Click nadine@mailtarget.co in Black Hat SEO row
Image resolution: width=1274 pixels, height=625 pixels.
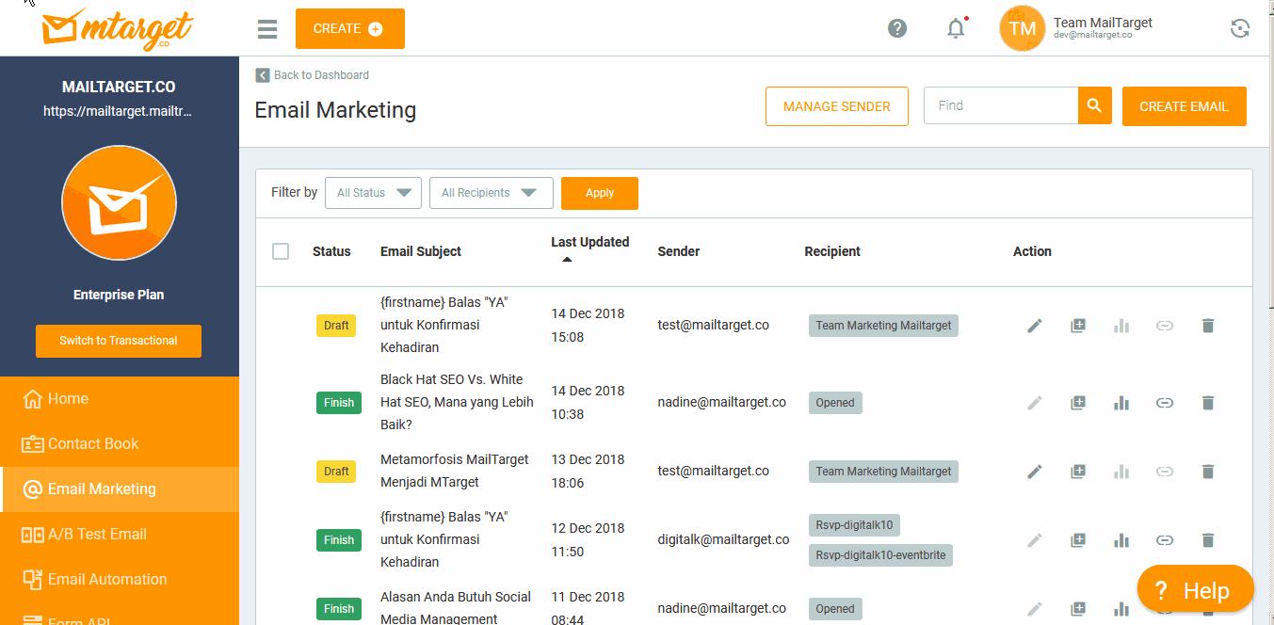(721, 402)
